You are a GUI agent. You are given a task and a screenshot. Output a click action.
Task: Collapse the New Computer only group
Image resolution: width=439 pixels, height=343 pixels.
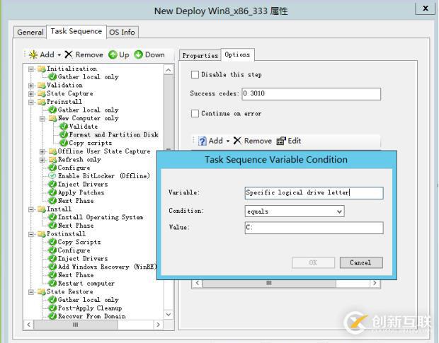(42, 119)
